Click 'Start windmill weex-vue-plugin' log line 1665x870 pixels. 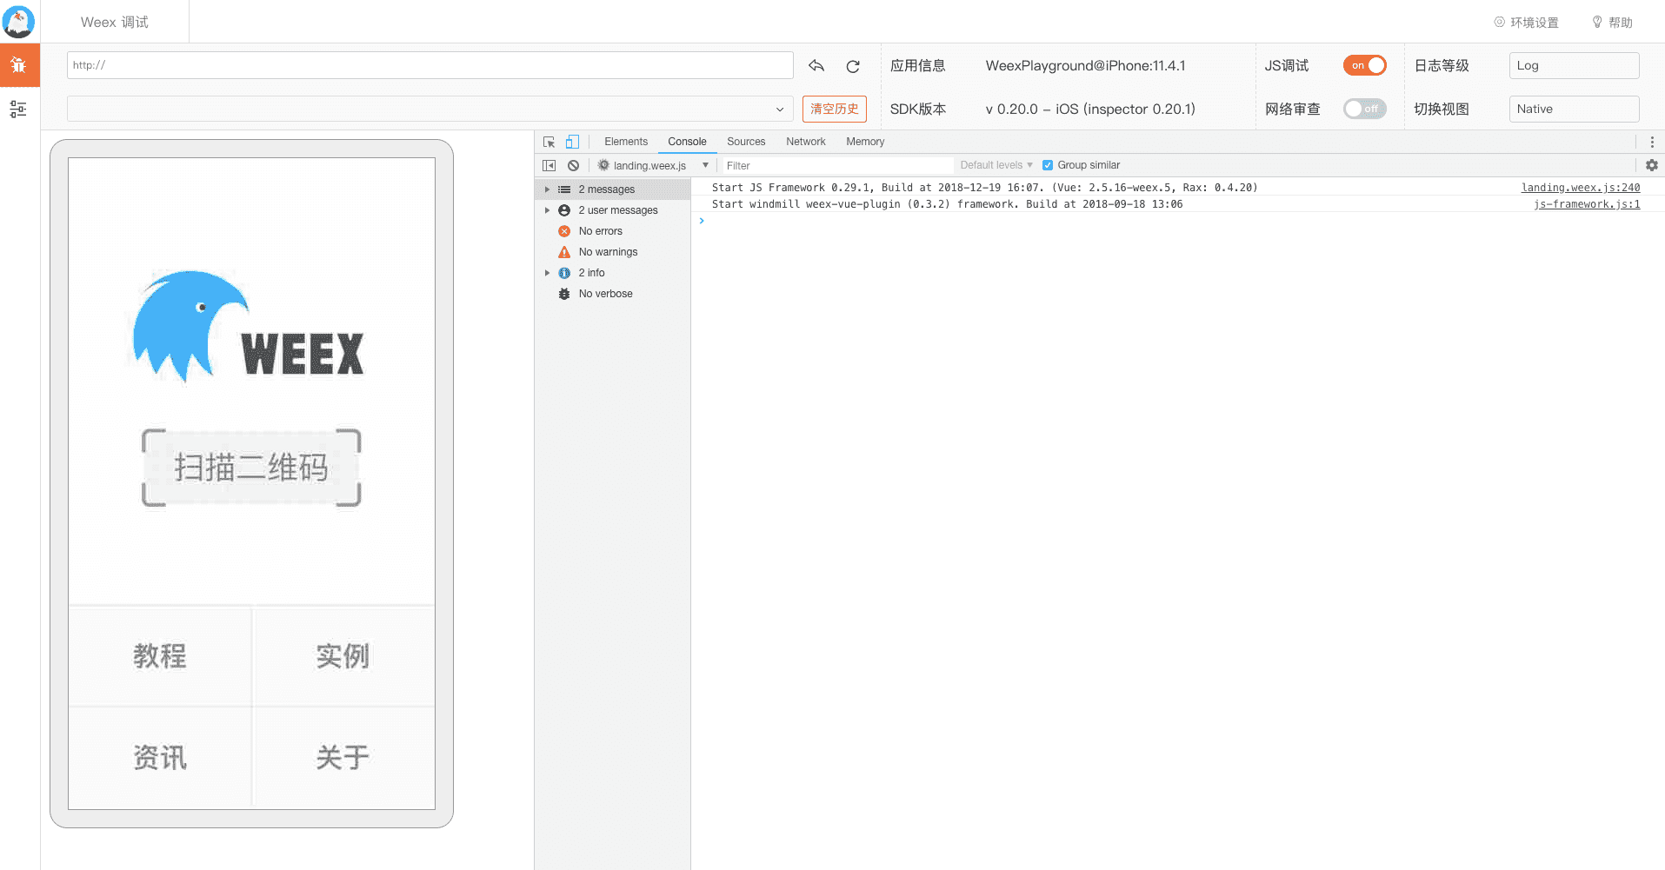pyautogui.click(x=947, y=204)
